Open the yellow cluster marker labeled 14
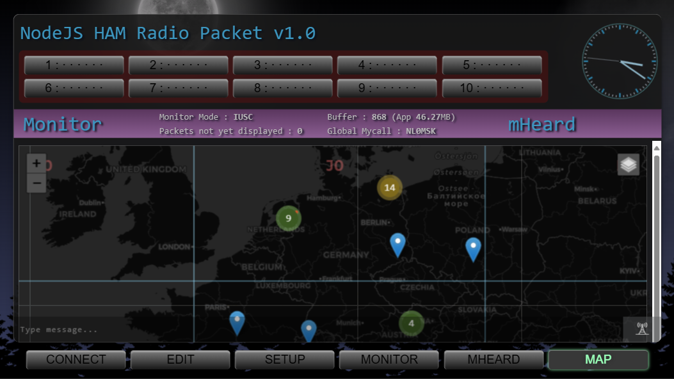Screen dimensions: 674x379 point(389,188)
